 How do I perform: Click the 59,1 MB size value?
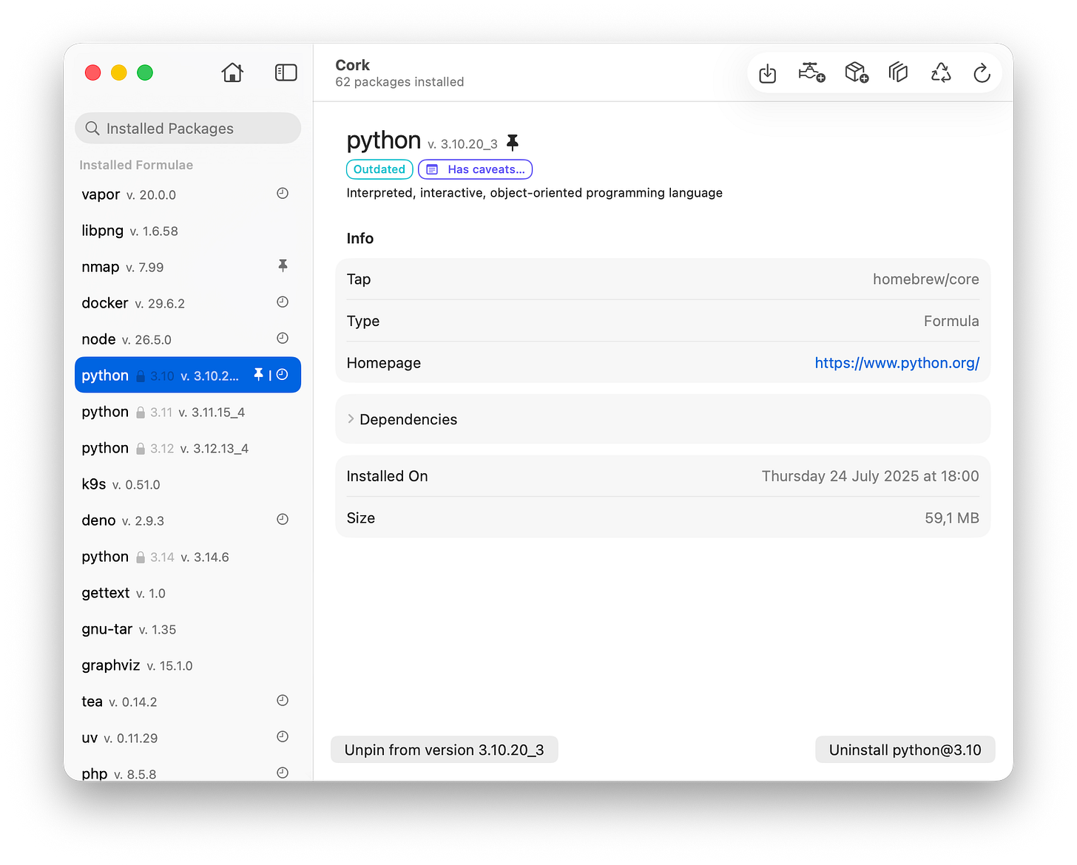951,518
